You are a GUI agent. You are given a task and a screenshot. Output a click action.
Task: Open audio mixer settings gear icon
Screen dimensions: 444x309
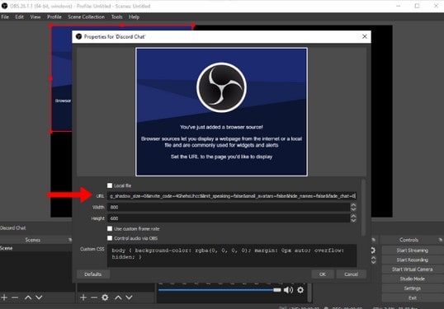(300, 290)
